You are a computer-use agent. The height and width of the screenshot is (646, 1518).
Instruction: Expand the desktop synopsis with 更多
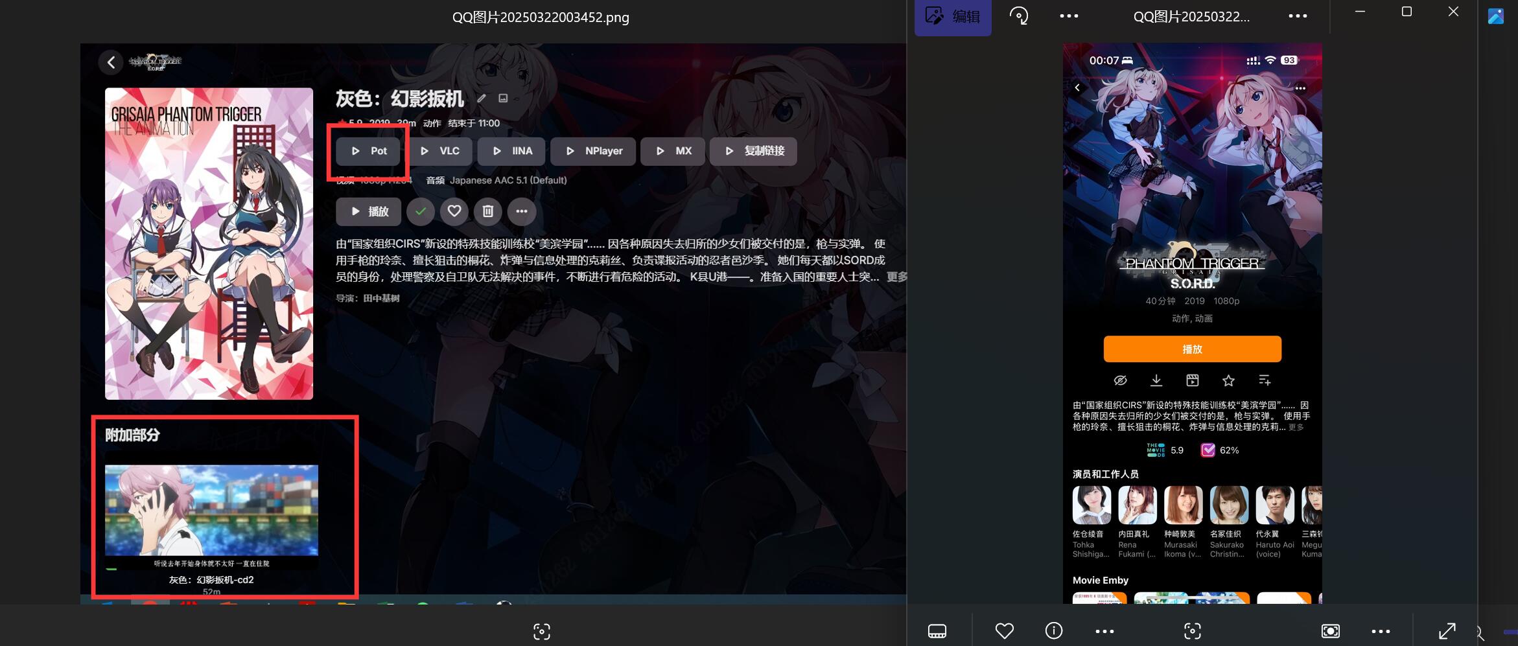896,277
